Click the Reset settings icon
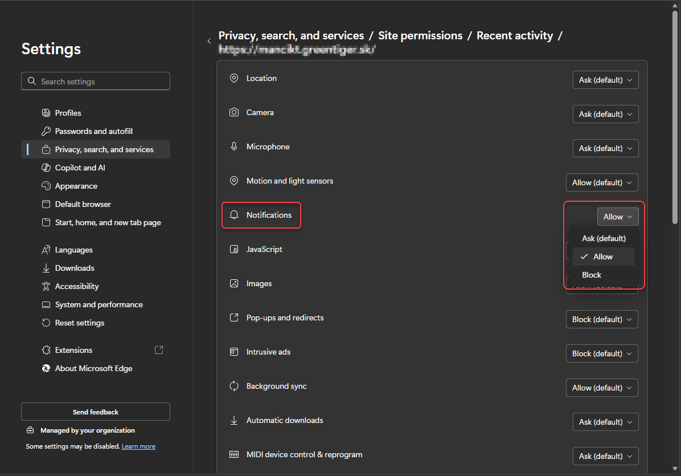The width and height of the screenshot is (681, 476). (x=46, y=323)
